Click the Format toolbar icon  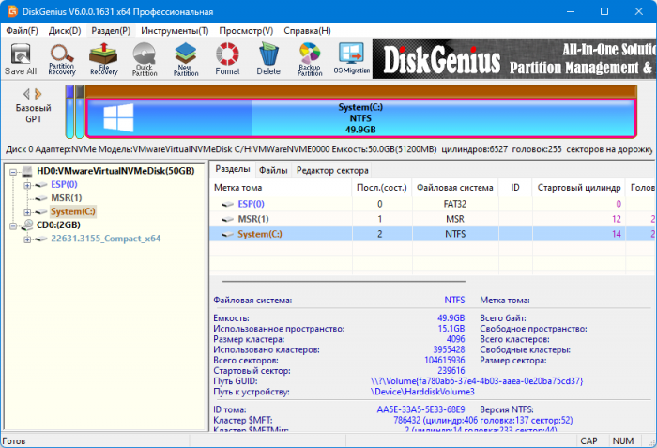coord(227,59)
